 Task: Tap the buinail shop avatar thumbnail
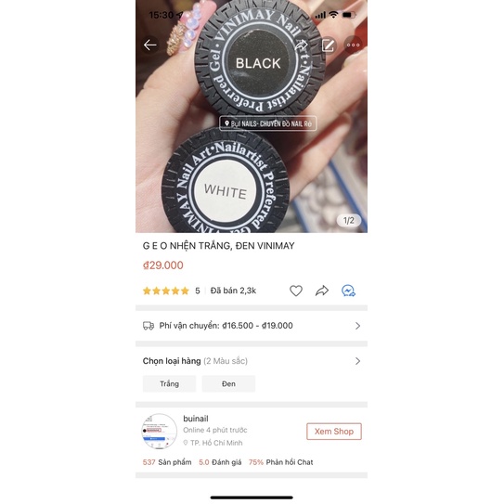pos(160,432)
